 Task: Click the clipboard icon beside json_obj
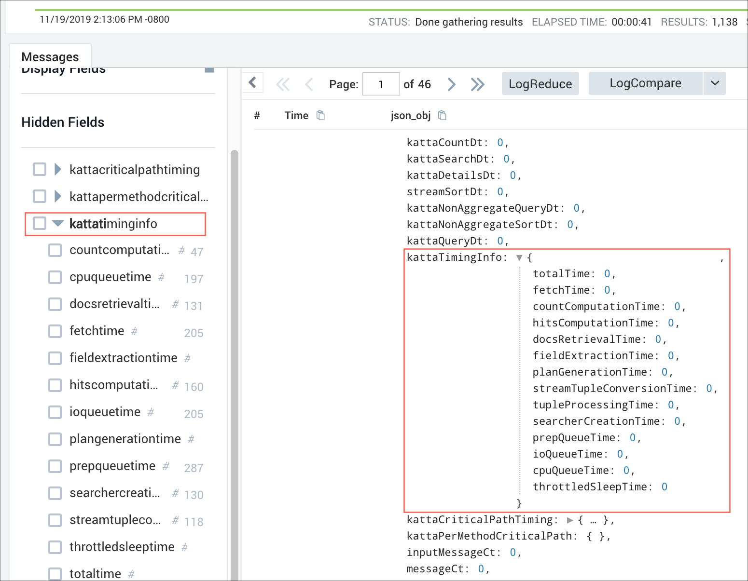click(x=442, y=115)
